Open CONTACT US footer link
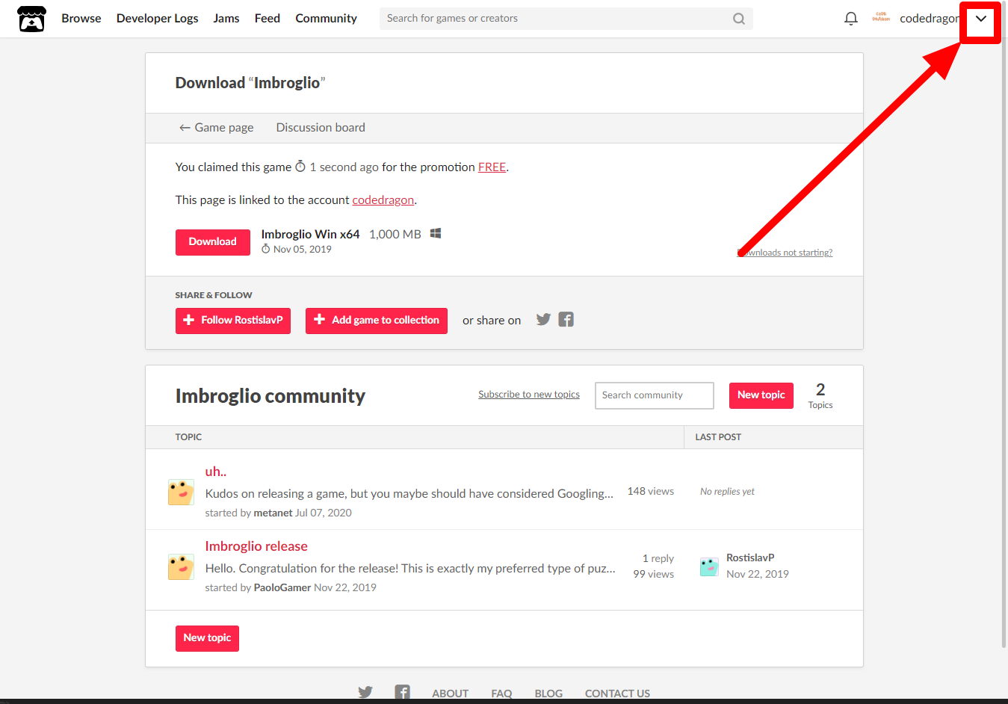 (617, 694)
